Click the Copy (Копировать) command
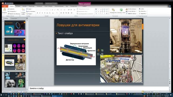This screenshot has width=173, height=97. 12,11
